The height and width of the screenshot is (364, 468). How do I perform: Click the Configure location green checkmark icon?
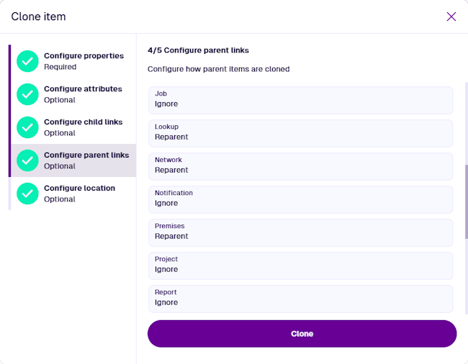click(27, 194)
